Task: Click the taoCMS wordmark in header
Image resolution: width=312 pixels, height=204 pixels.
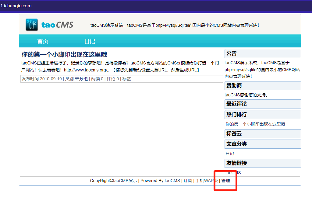Action: point(57,25)
